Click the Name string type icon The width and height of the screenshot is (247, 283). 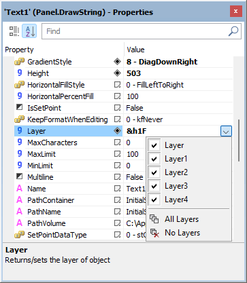tap(20, 189)
